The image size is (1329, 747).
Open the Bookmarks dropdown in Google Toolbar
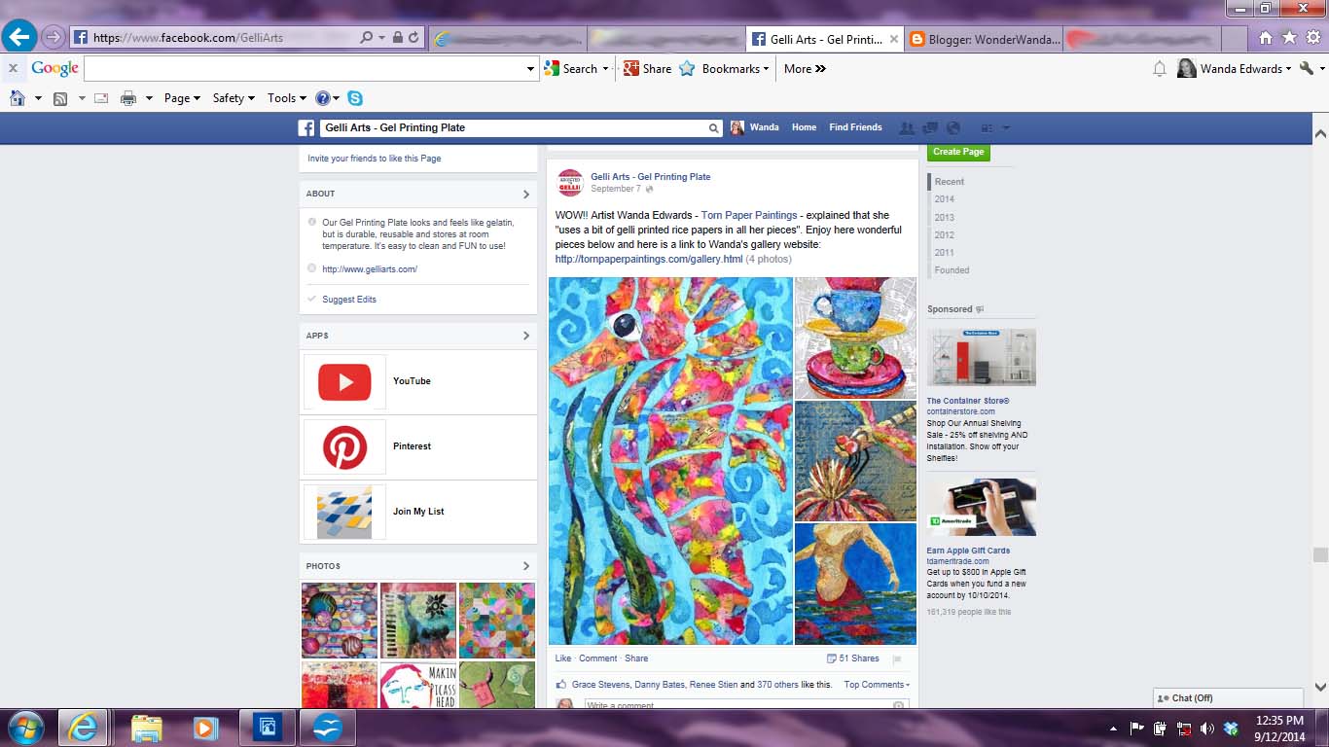click(725, 68)
